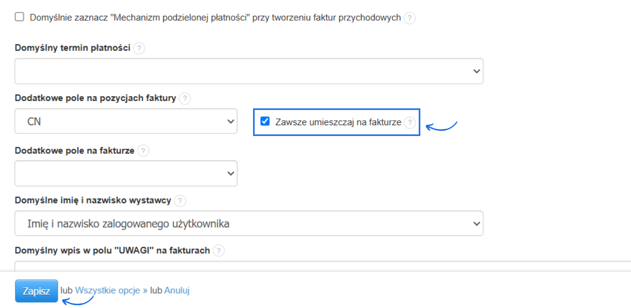
Task: Click the "Zawsze umieszczaj na fakturze" label text
Action: tap(338, 122)
